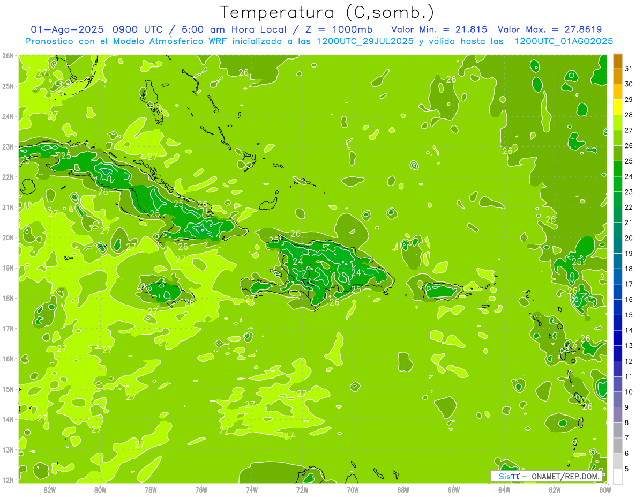The image size is (643, 497).
Task: Click the '64W' longitude label
Action: pyautogui.click(x=504, y=489)
